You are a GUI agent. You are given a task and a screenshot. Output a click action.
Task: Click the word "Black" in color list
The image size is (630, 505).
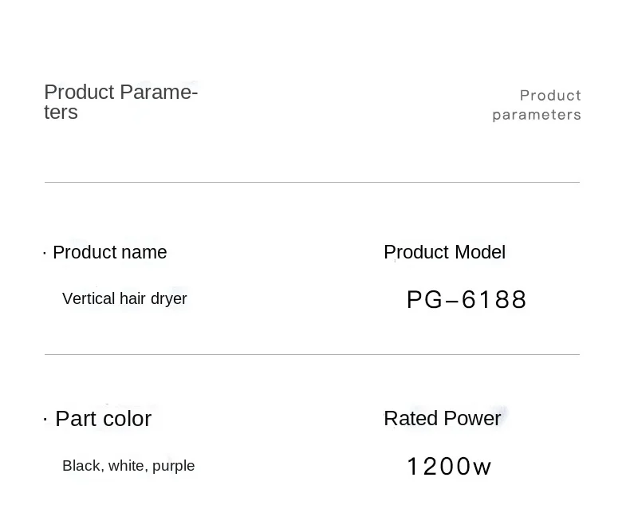[x=82, y=466]
